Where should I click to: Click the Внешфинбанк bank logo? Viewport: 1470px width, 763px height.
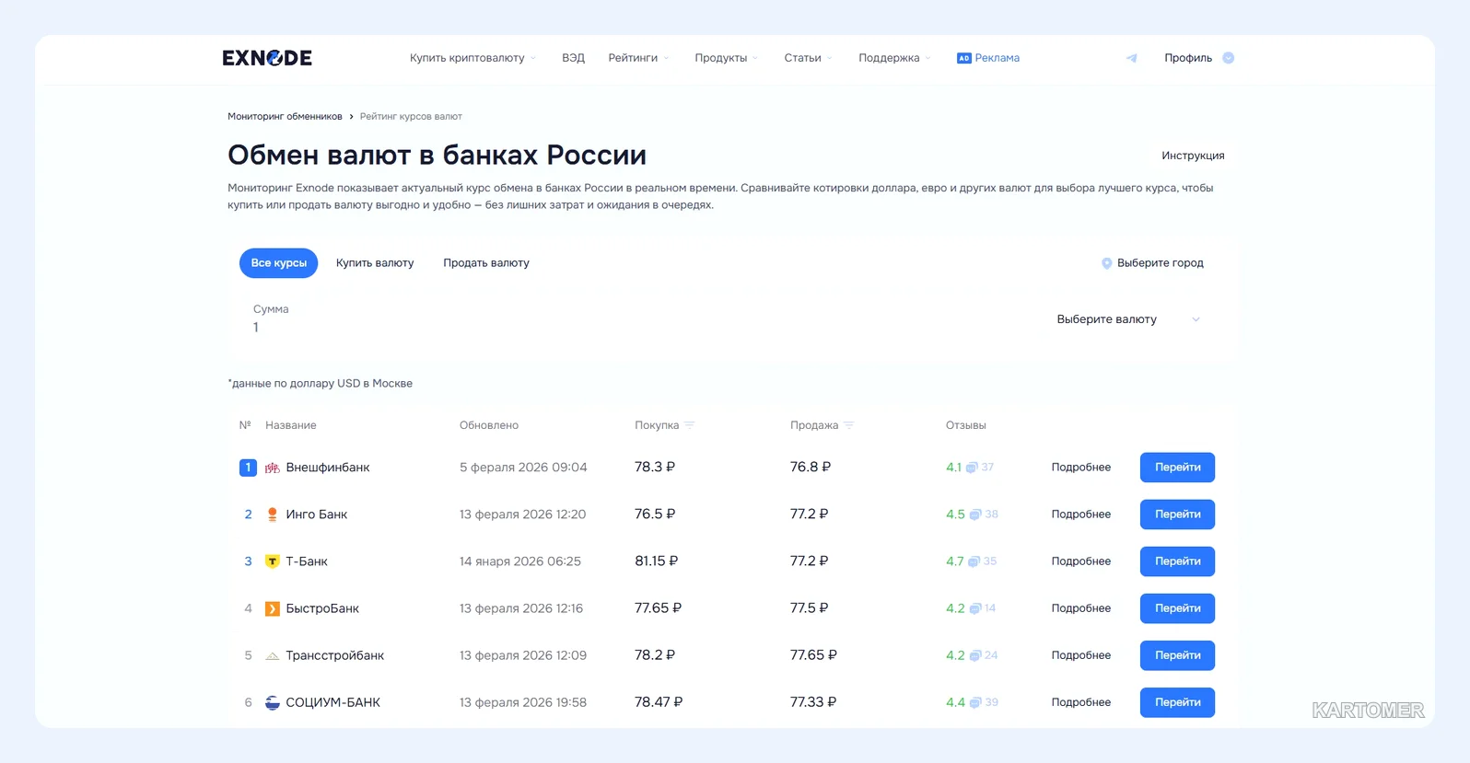[x=272, y=468]
